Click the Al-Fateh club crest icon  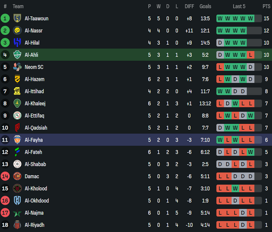point(17,152)
